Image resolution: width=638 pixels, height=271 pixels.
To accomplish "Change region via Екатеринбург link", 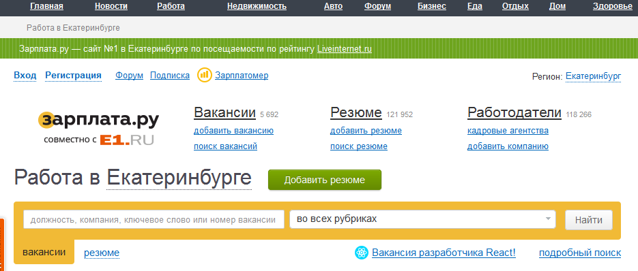I will point(593,76).
